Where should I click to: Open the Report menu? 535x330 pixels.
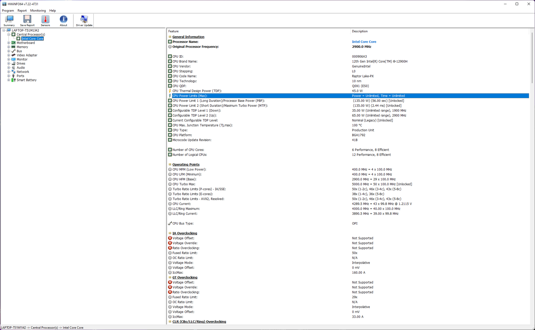22,11
